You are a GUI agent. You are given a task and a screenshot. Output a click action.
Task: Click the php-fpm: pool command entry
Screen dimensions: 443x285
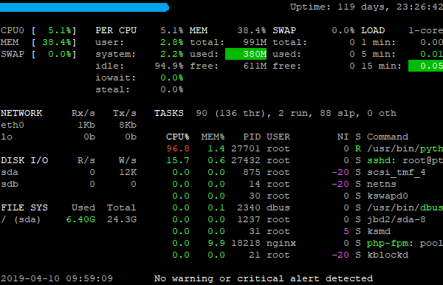pos(405,243)
